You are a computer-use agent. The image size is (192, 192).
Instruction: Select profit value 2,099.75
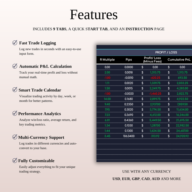pyautogui.click(x=155, y=99)
